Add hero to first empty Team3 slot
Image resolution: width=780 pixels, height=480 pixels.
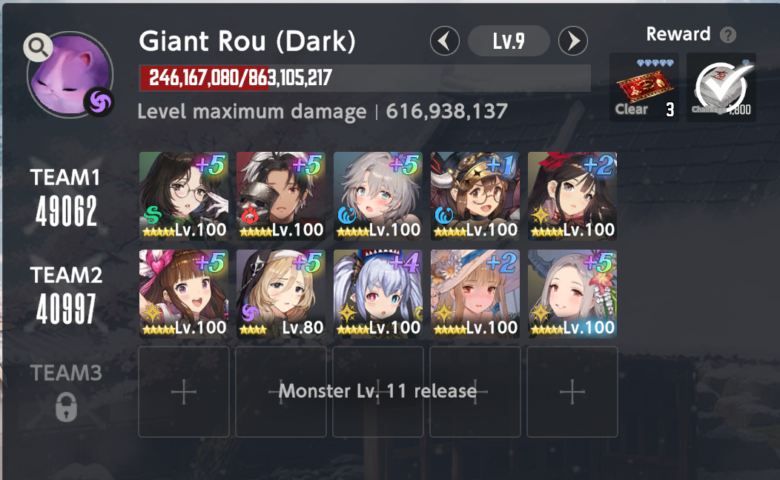pyautogui.click(x=184, y=392)
